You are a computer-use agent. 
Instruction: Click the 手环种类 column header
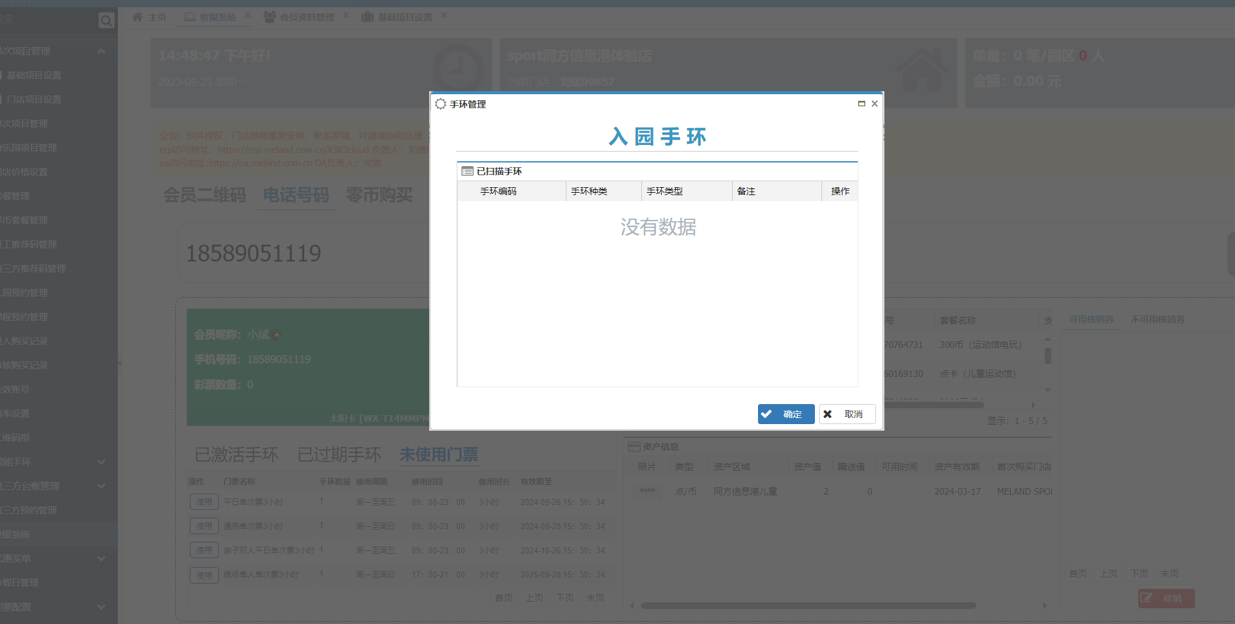(x=603, y=191)
